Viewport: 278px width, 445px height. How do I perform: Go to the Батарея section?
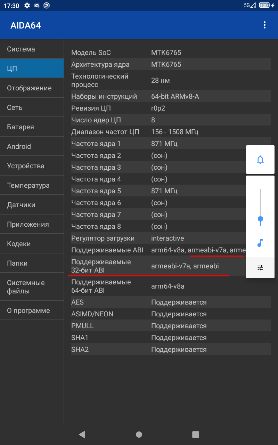[x=32, y=127]
